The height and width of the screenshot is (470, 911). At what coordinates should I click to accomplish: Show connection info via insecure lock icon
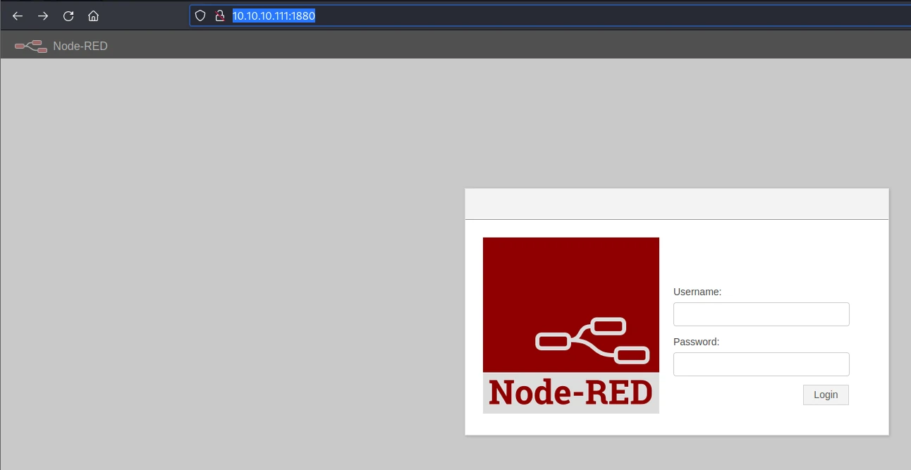click(x=219, y=16)
